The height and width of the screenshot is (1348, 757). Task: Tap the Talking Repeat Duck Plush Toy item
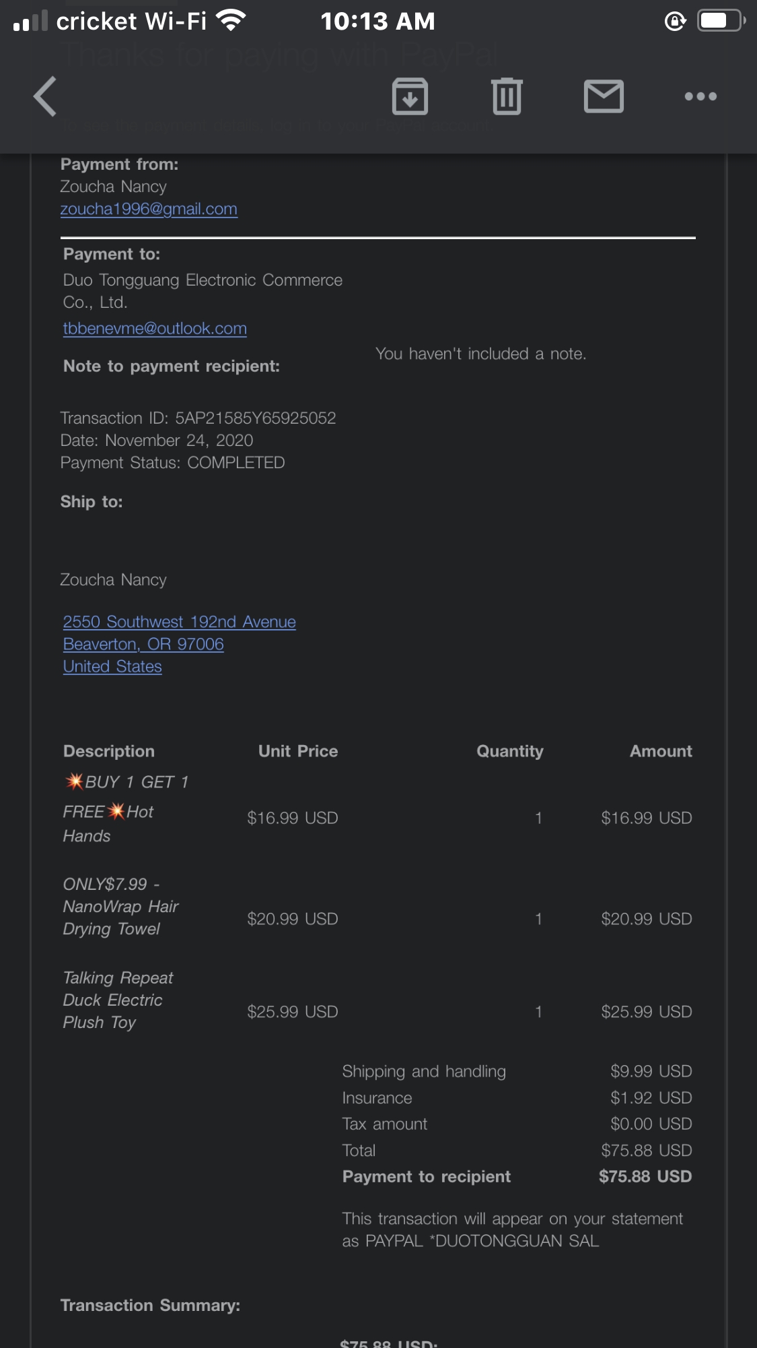[x=117, y=1000]
